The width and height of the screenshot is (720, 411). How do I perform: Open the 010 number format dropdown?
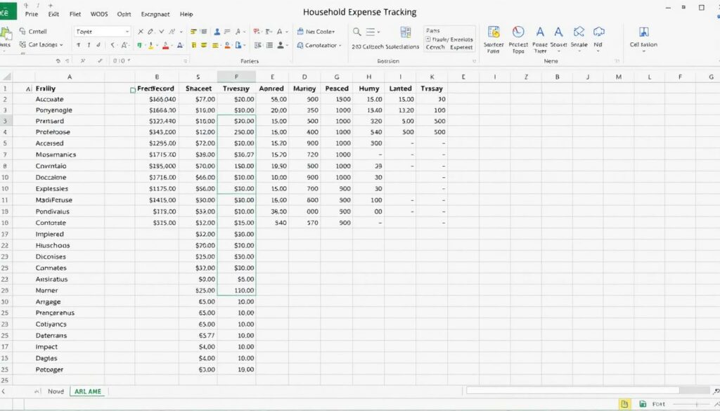(x=129, y=60)
